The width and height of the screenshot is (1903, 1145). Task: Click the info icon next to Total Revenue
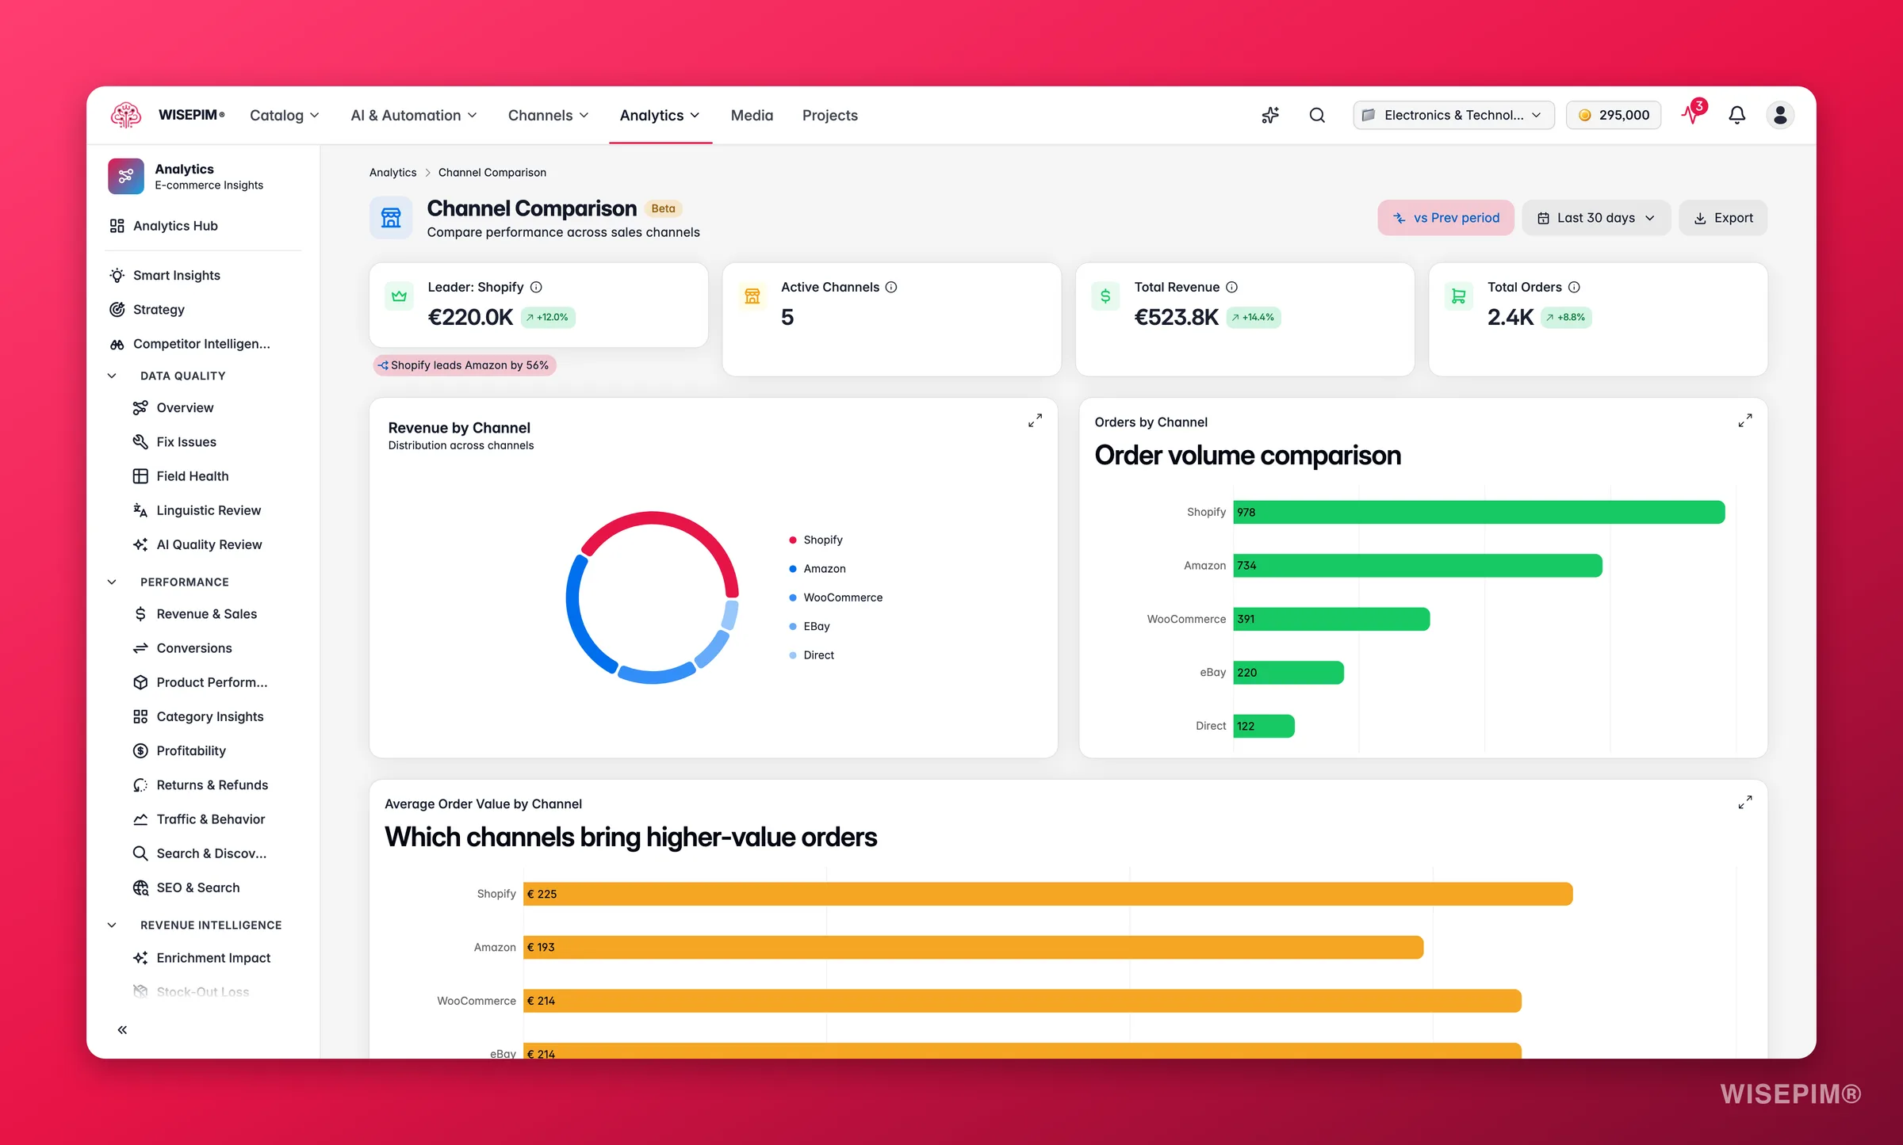point(1231,287)
